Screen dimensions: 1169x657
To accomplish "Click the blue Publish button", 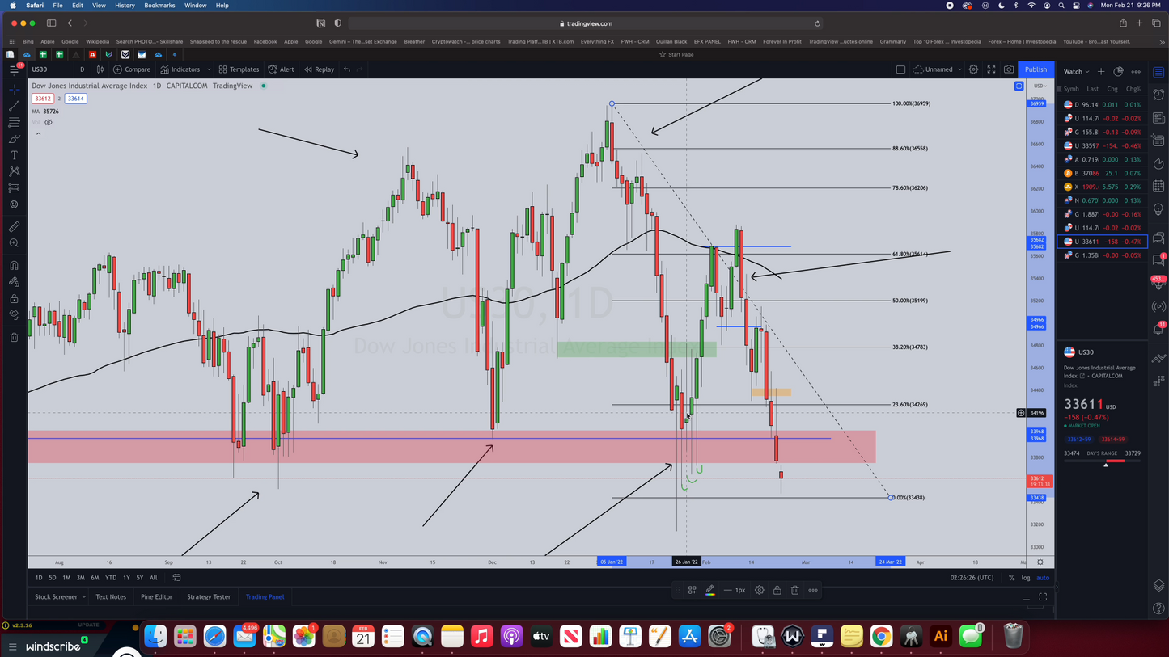I will click(x=1036, y=69).
